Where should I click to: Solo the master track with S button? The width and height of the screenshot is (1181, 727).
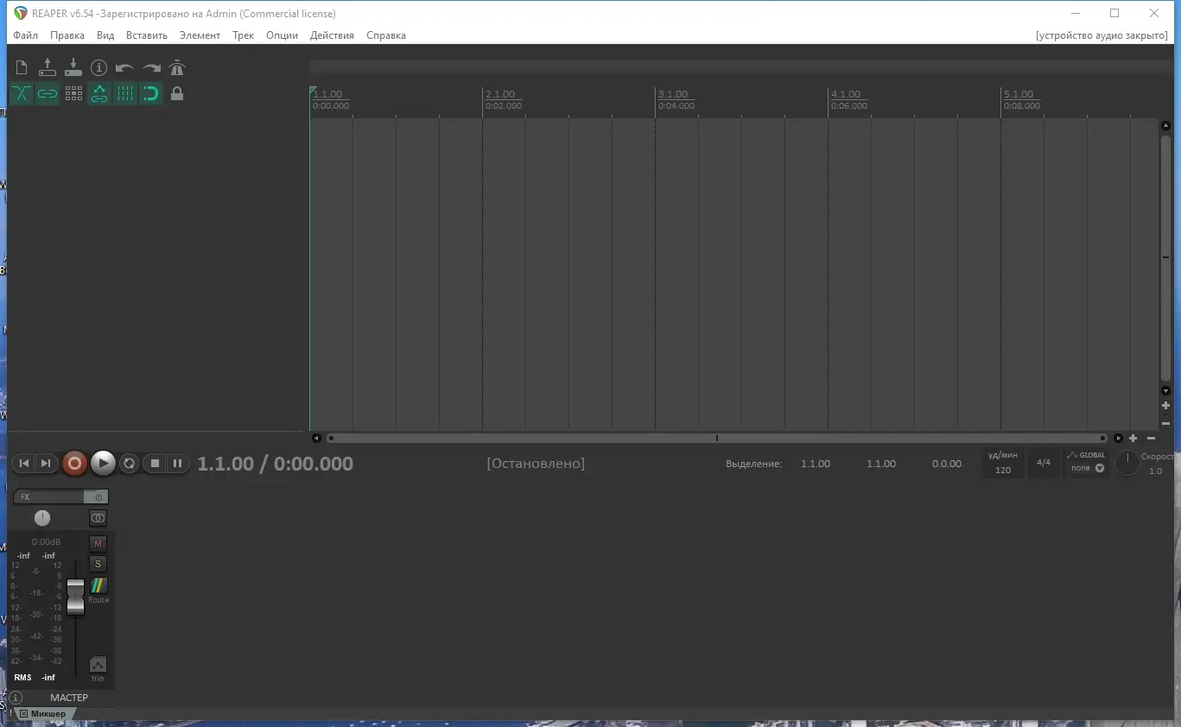pos(98,564)
